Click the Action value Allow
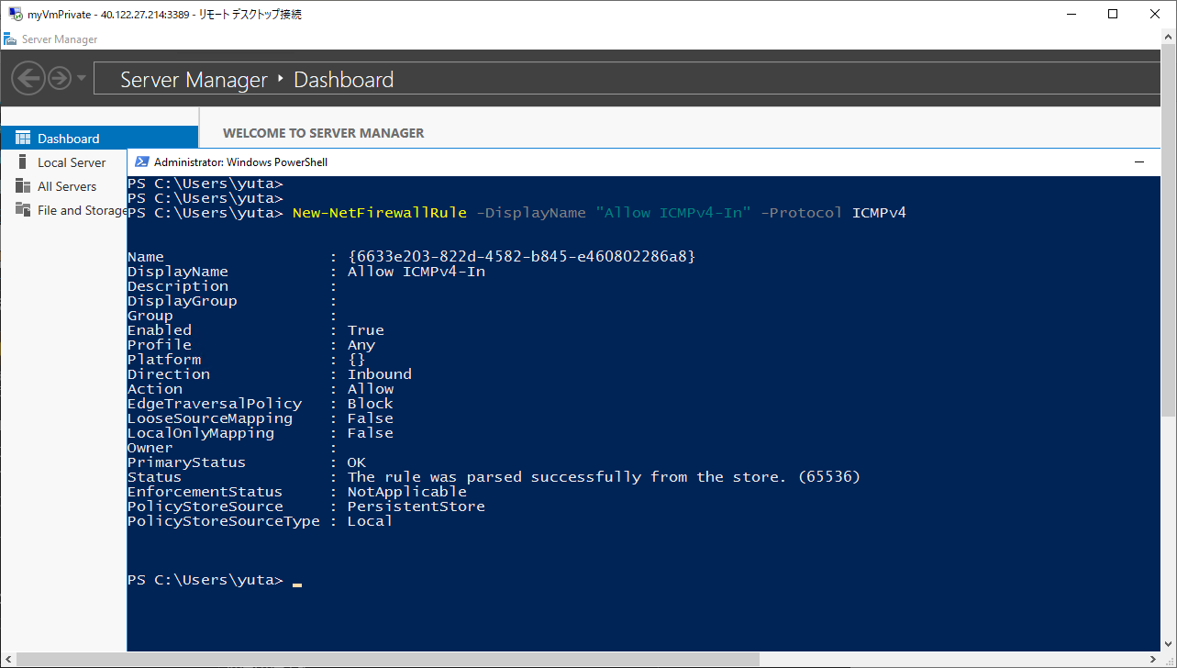1177x668 pixels. 370,389
